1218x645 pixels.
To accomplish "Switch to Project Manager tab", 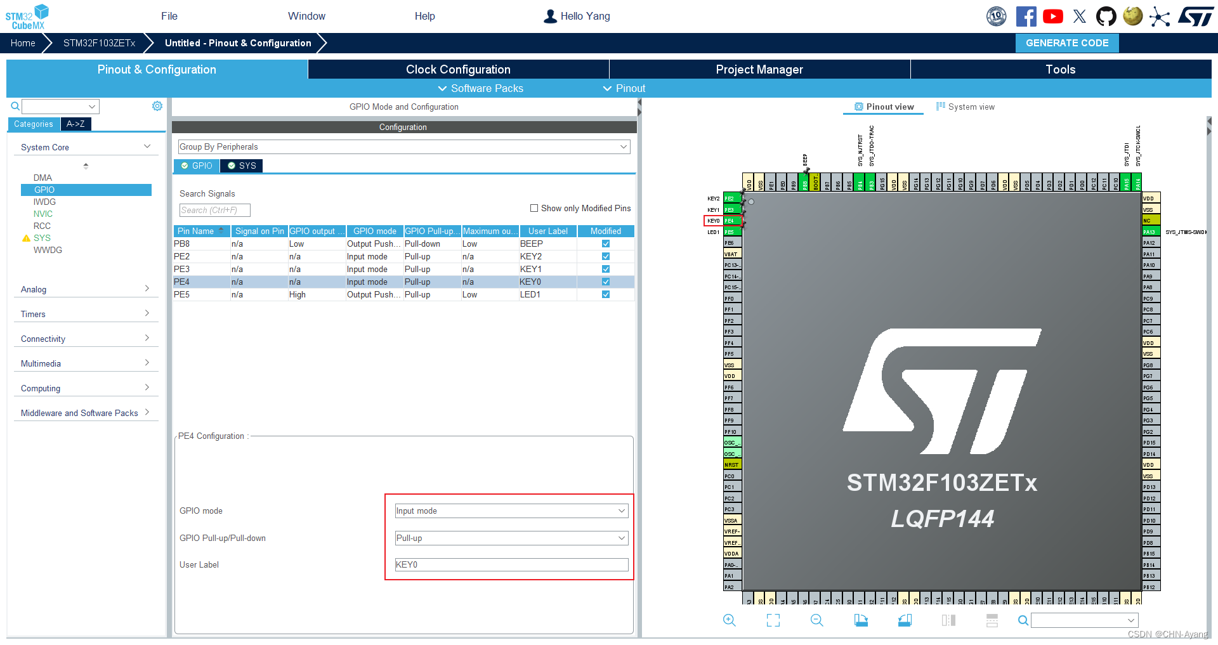I will pos(759,69).
